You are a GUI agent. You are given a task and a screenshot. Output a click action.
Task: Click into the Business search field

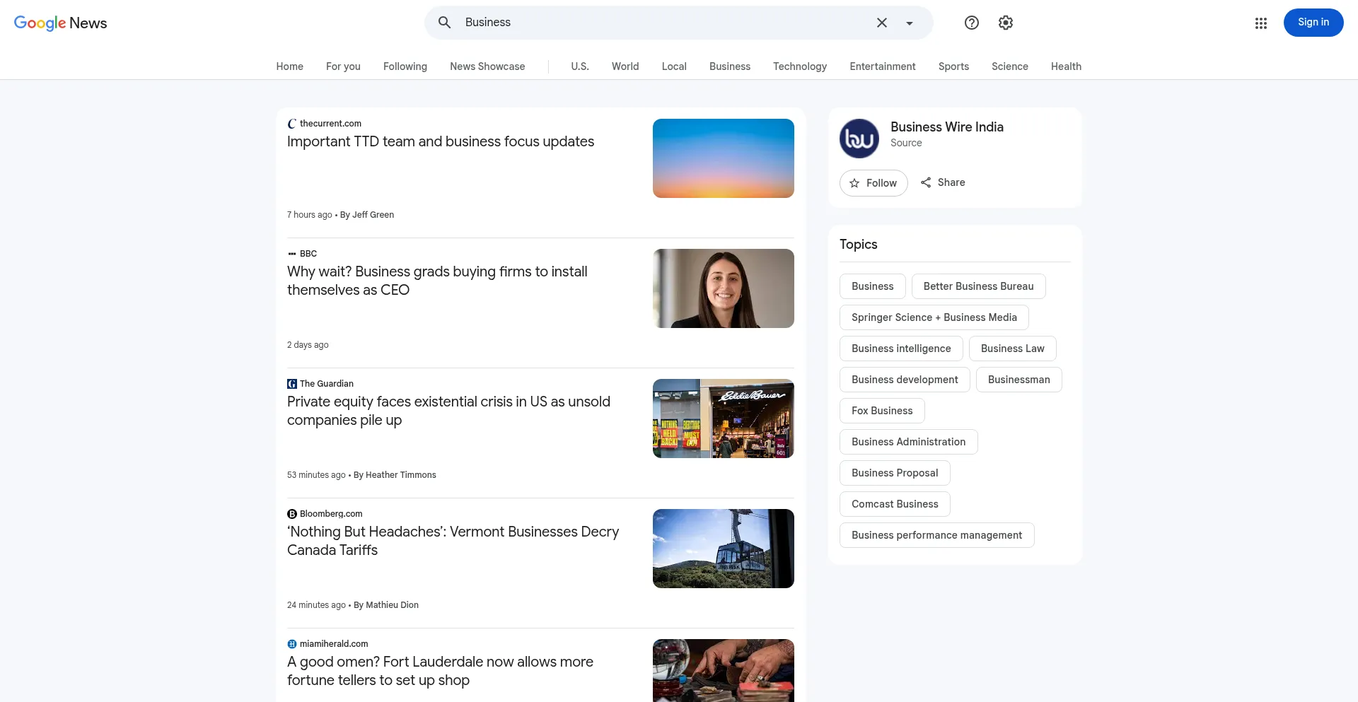665,23
